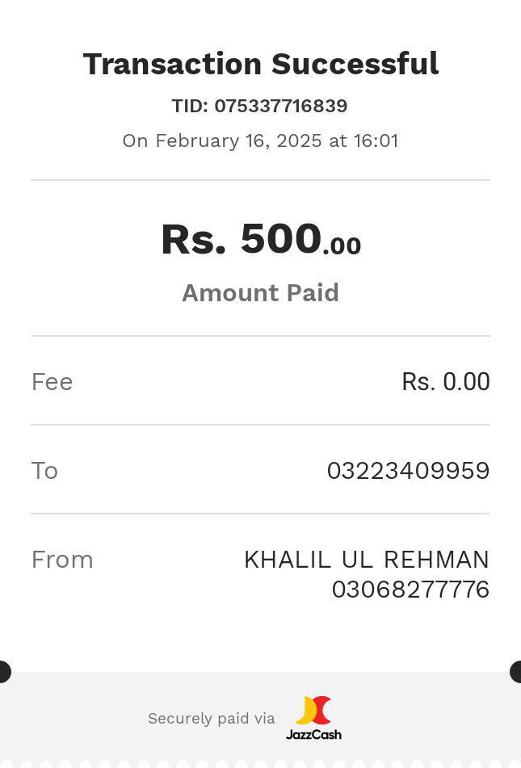Click the Fee label

[x=52, y=382]
